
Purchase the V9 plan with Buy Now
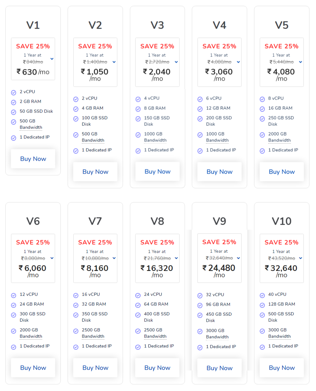[219, 368]
